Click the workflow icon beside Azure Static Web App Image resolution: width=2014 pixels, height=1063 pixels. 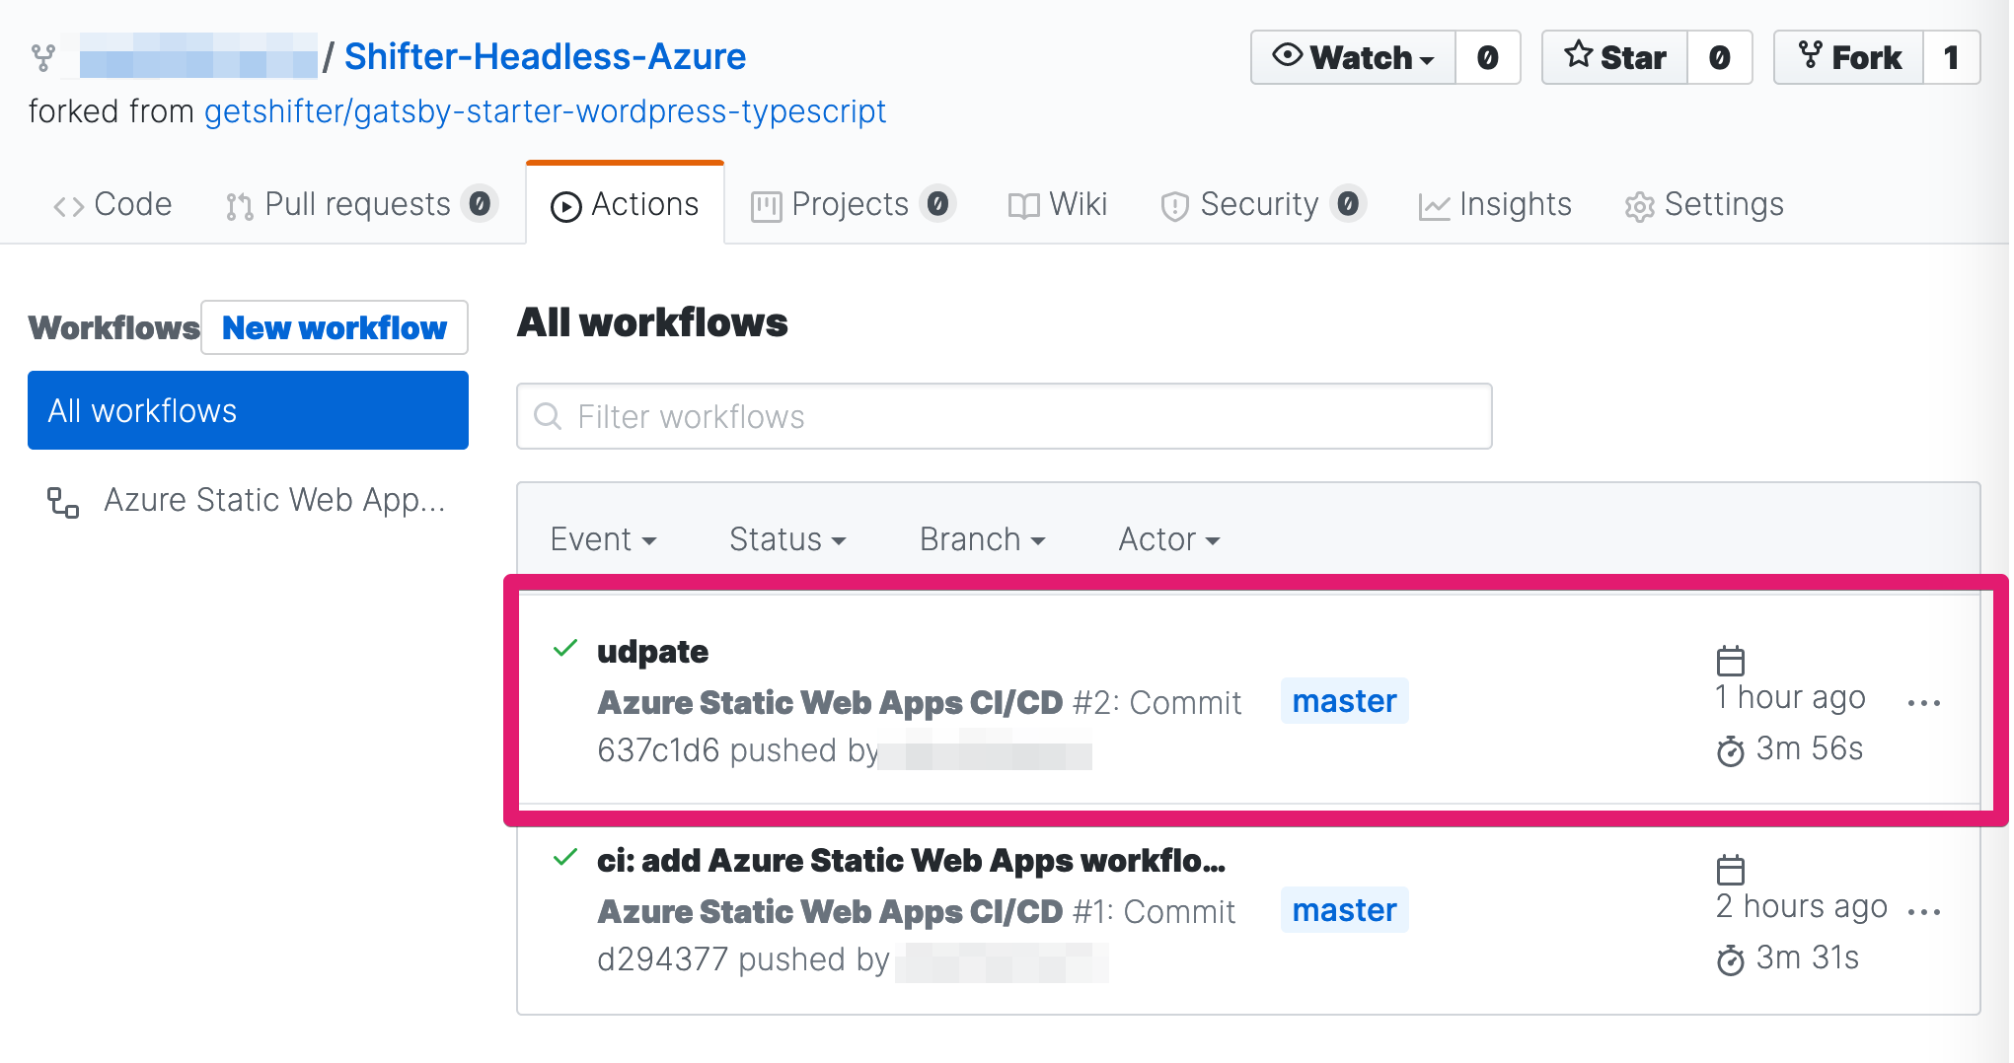63,502
